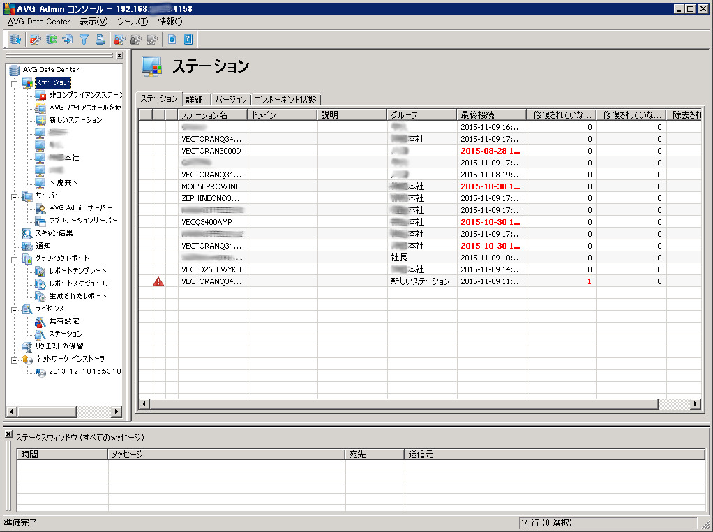Click the red 2015-08-28 last connection cell
713x532 pixels.
click(490, 151)
